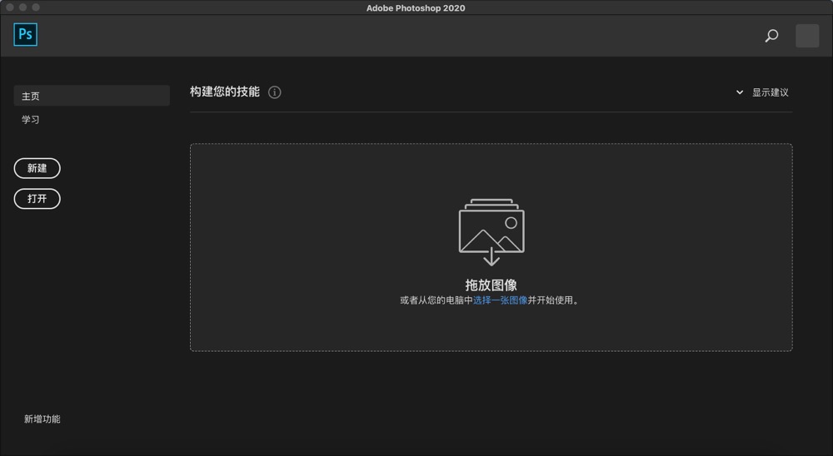Open 新增功能 at the sidebar bottom
This screenshot has height=456, width=833.
pyautogui.click(x=42, y=419)
